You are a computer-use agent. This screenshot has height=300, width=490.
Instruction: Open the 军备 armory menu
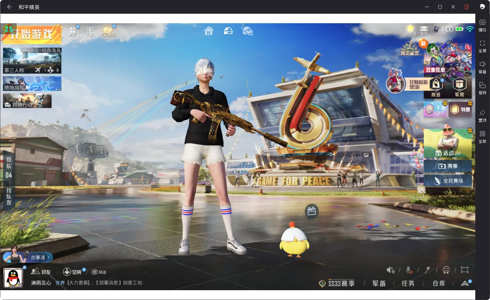point(379,283)
